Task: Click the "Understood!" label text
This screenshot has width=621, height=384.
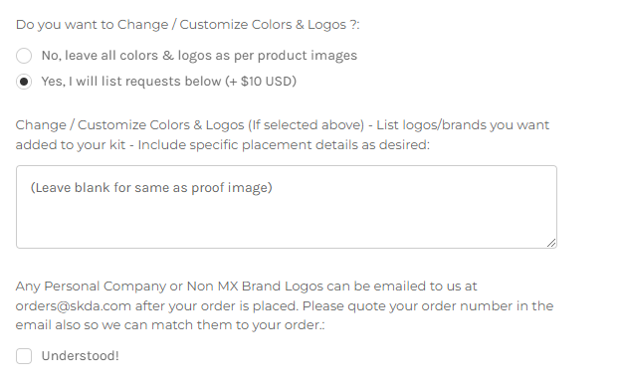Action: [x=80, y=356]
